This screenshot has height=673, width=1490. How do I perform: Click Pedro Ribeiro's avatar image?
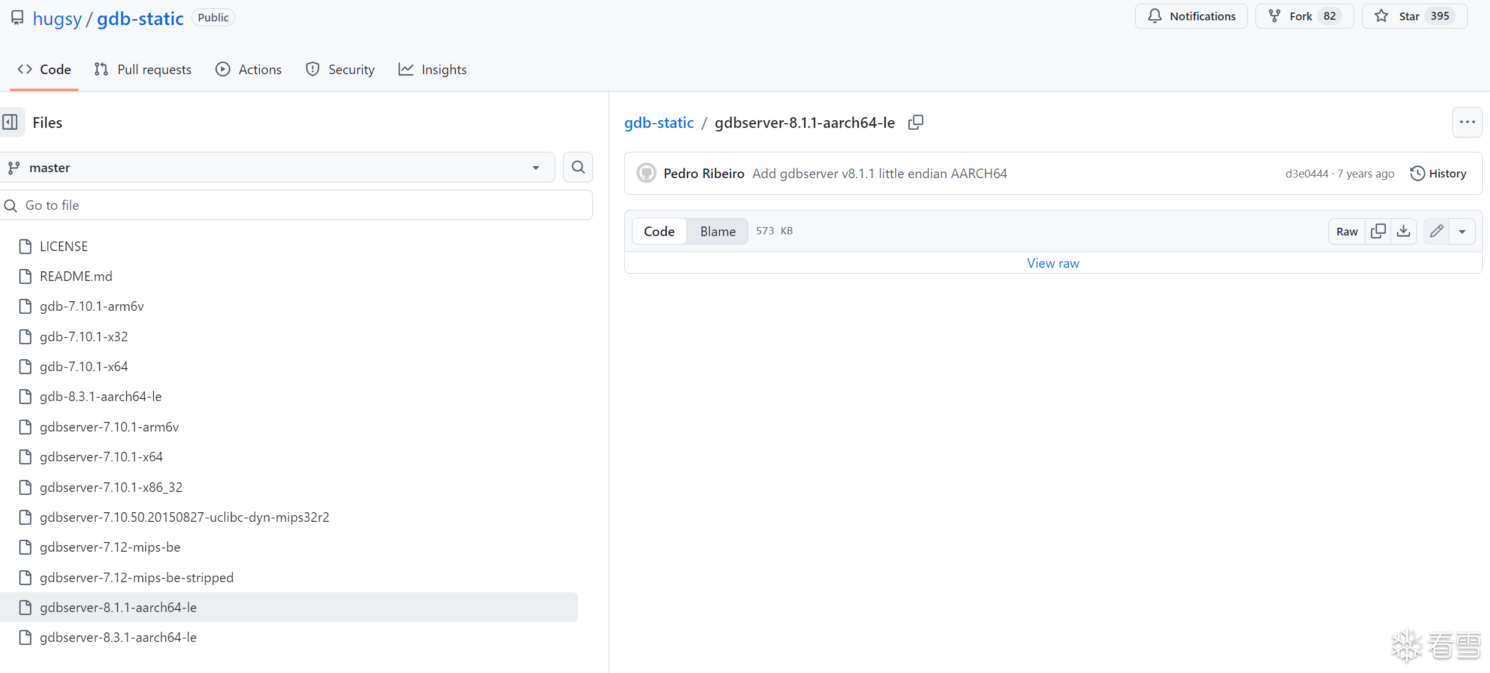tap(646, 173)
